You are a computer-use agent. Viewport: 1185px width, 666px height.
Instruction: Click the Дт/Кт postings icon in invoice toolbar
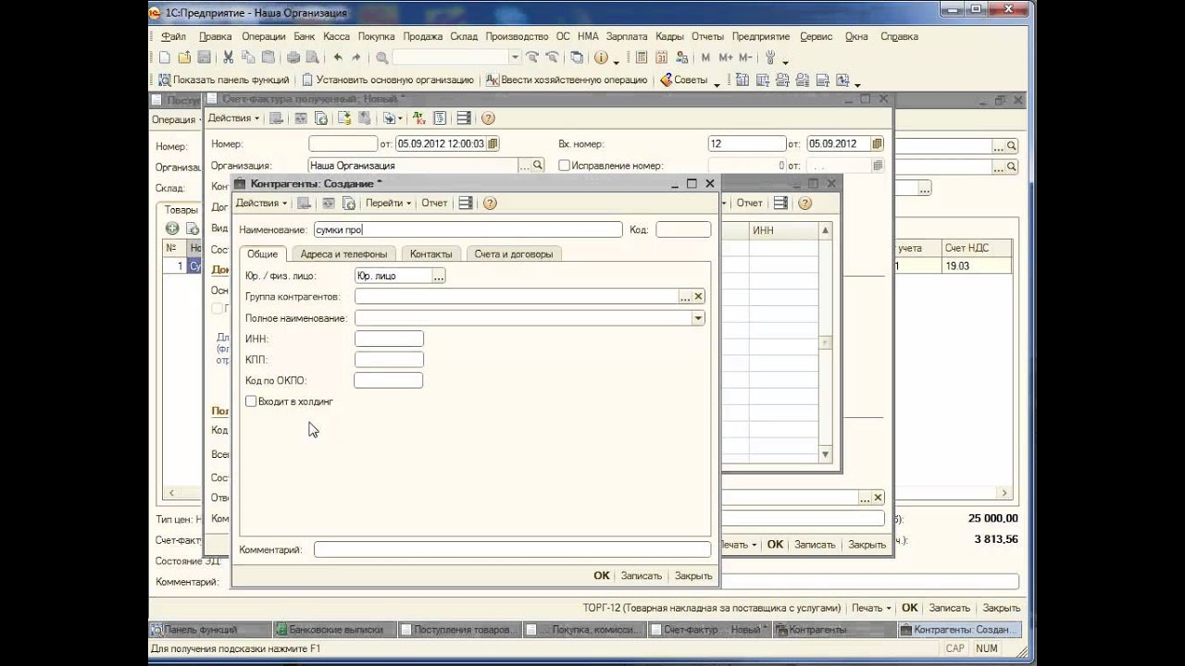click(x=419, y=118)
